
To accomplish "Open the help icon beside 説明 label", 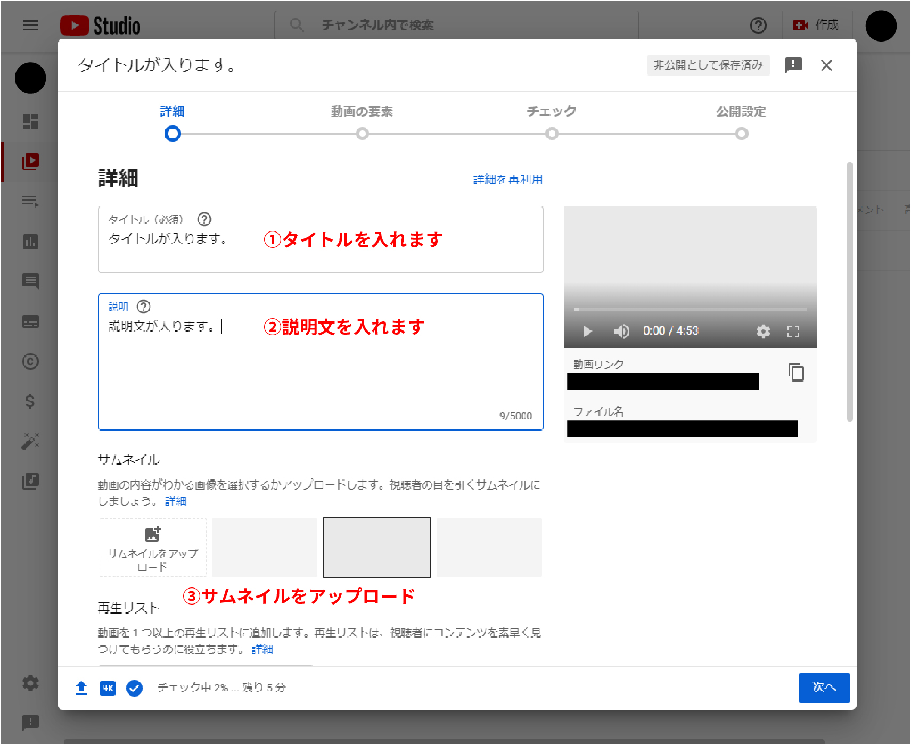I will pos(144,307).
